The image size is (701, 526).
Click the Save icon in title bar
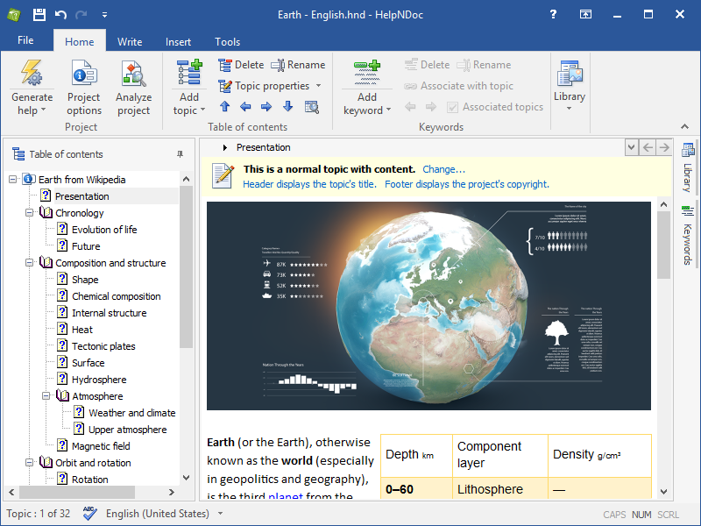click(39, 15)
